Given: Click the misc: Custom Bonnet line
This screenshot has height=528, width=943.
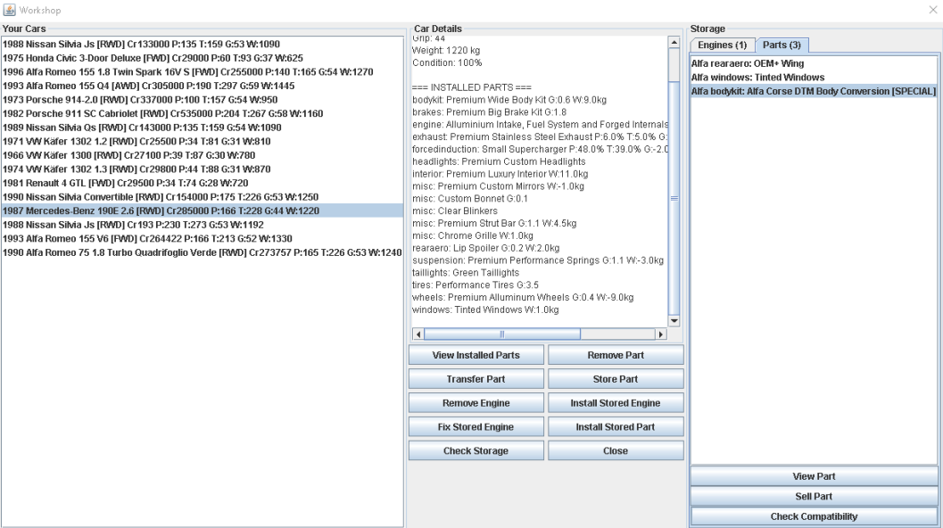Looking at the screenshot, I should coord(470,199).
